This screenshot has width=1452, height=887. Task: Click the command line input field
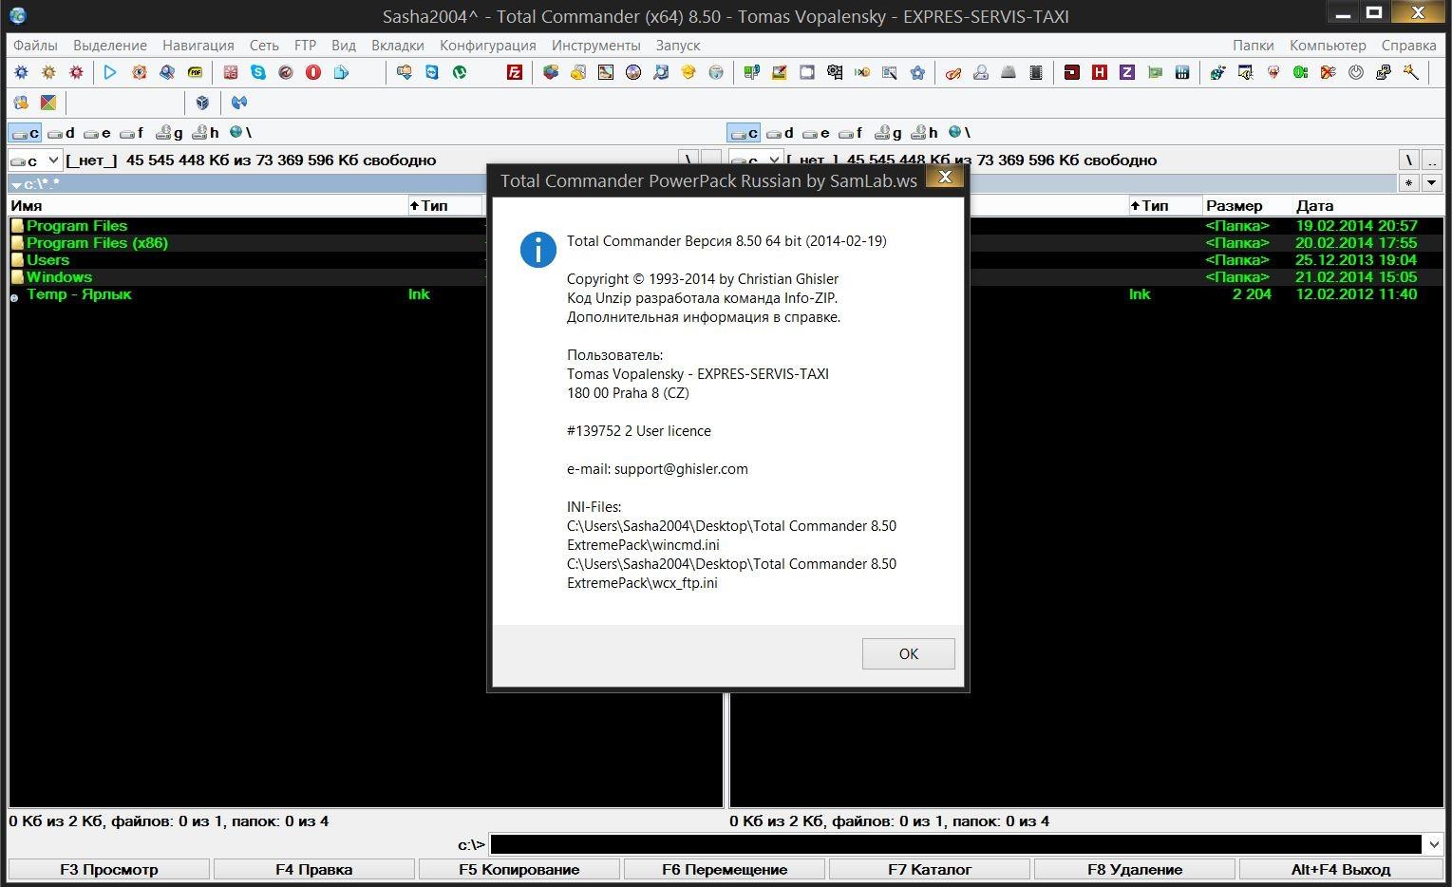(x=956, y=844)
